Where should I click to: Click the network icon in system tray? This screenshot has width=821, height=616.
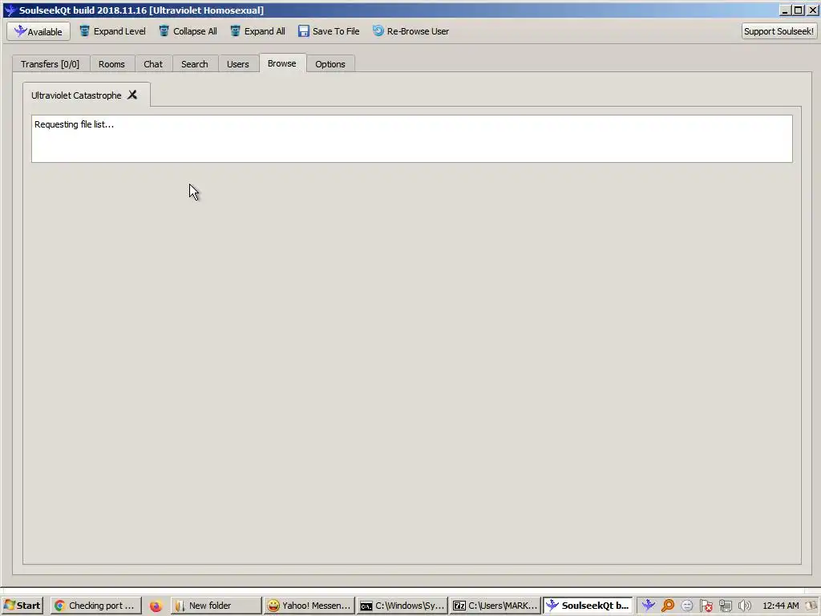tap(725, 606)
